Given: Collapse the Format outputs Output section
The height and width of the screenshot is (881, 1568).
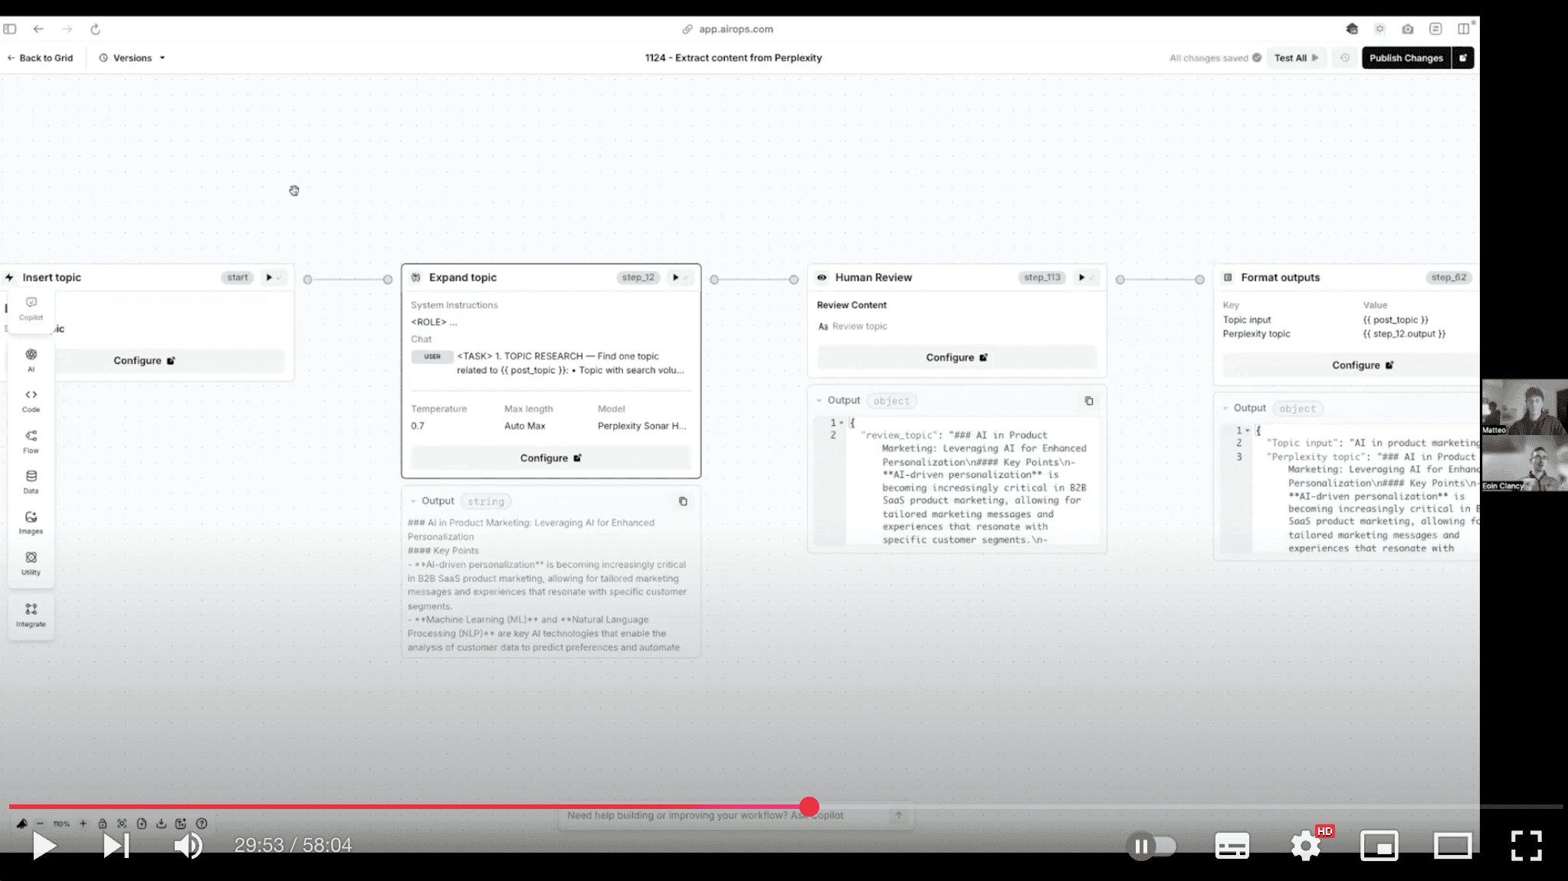Looking at the screenshot, I should point(1225,408).
